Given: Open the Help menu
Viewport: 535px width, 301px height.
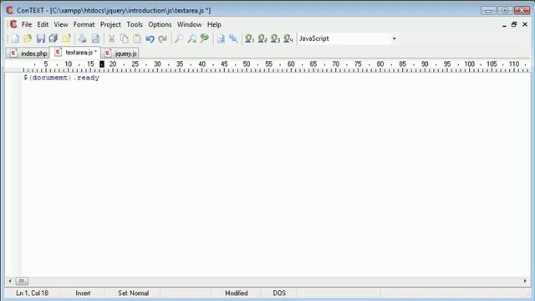Looking at the screenshot, I should [x=214, y=24].
